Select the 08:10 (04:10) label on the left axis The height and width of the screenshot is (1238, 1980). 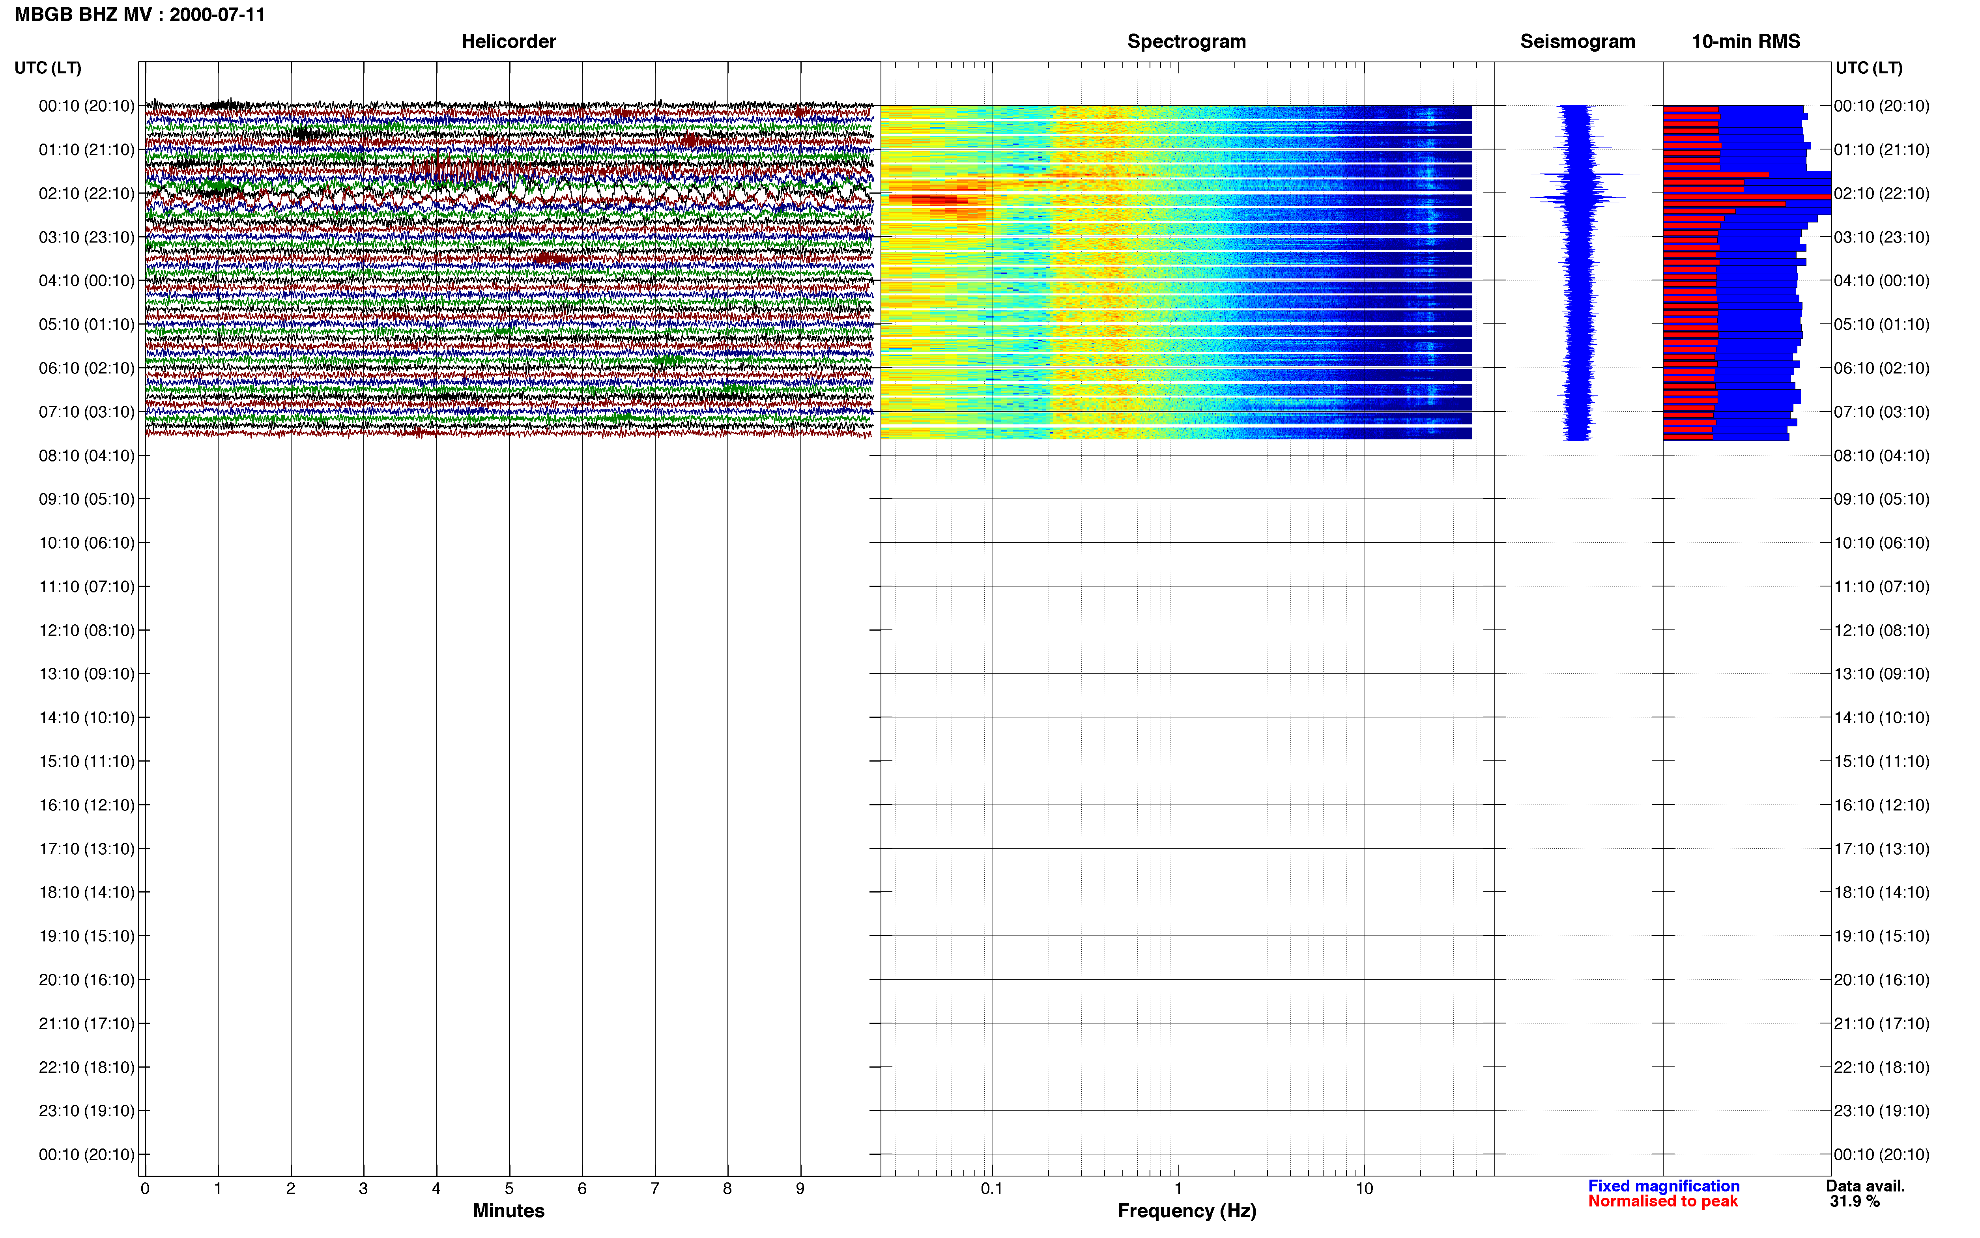coord(87,455)
